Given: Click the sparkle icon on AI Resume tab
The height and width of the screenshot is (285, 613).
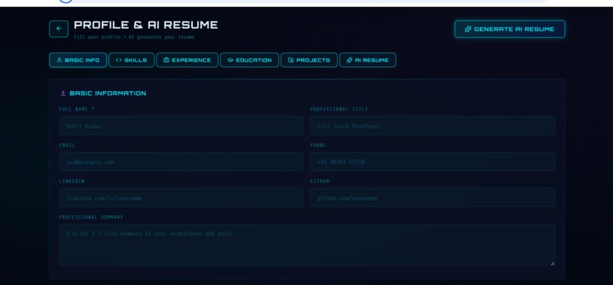Looking at the screenshot, I should tap(350, 60).
